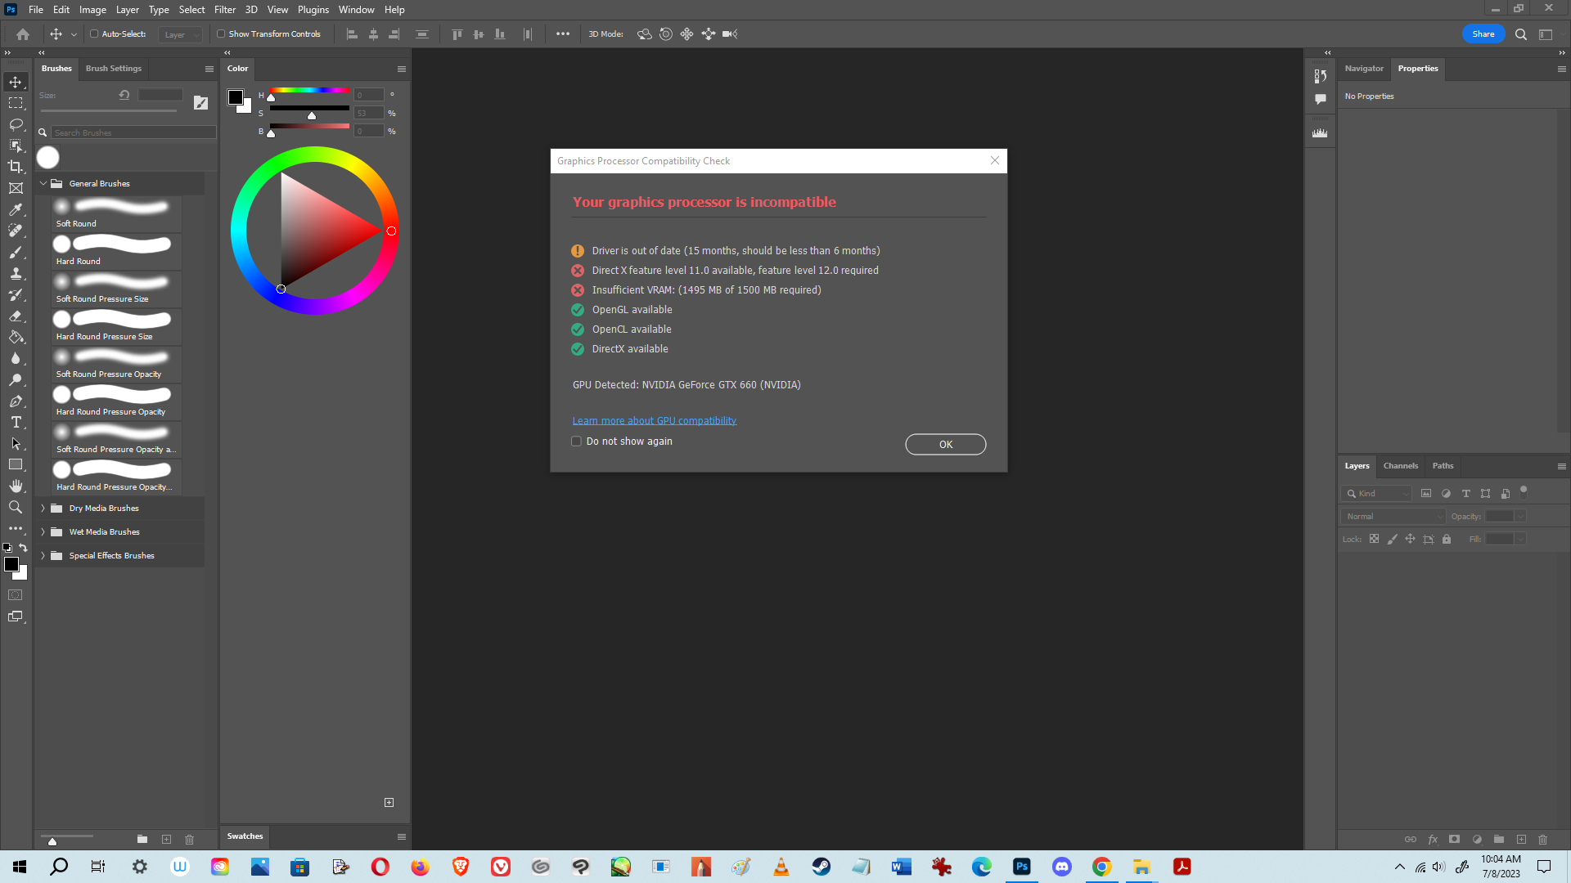Toggle the type layer filter icon

(x=1465, y=493)
